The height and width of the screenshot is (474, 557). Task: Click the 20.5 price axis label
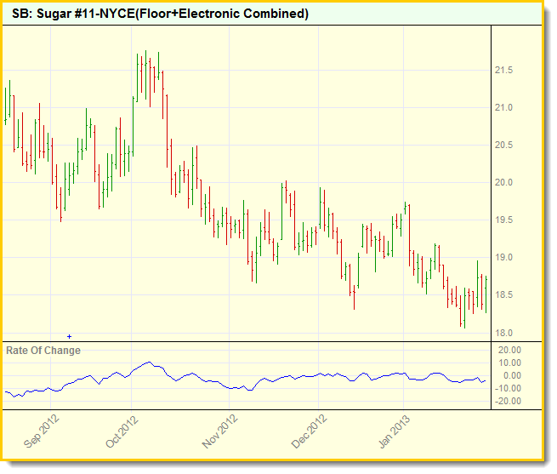(503, 145)
